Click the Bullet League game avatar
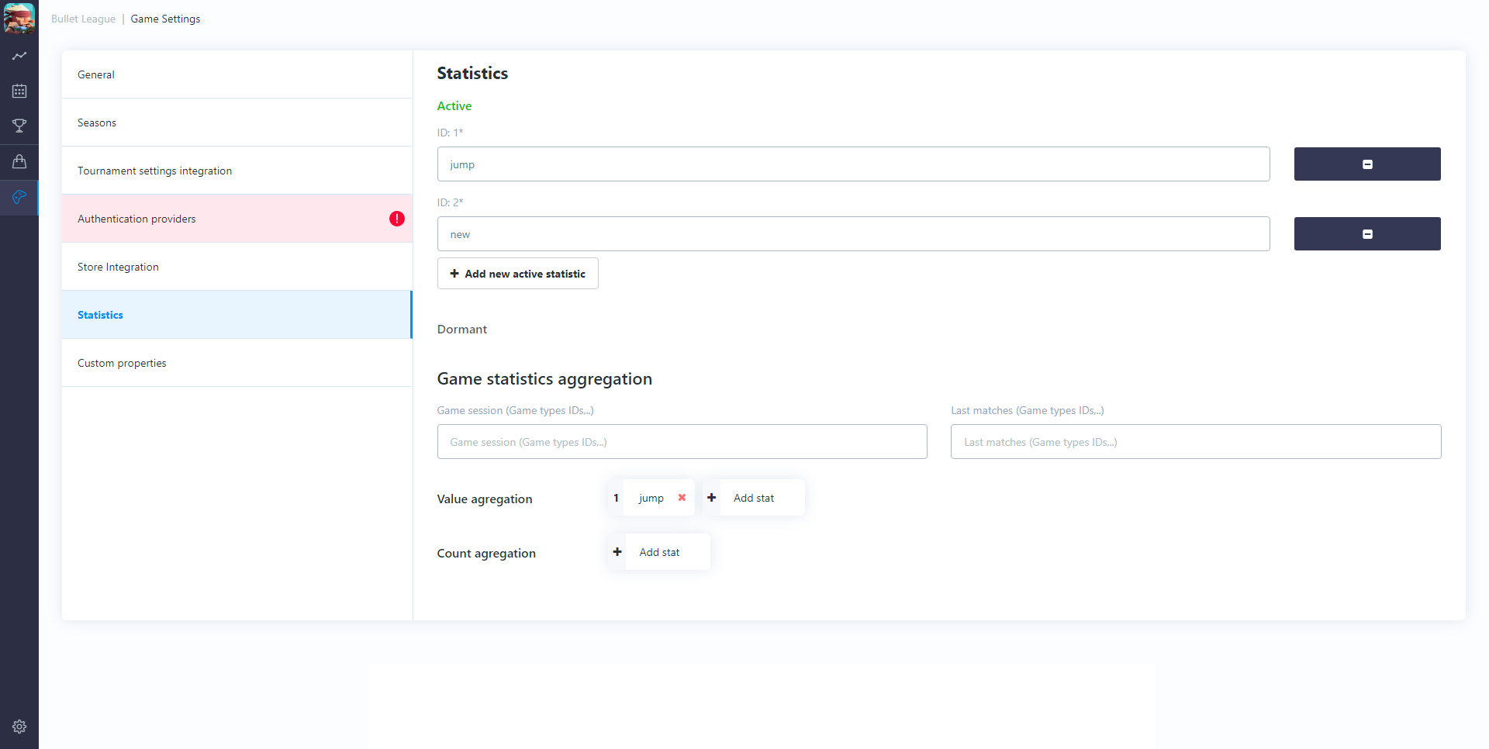The image size is (1489, 749). click(x=19, y=18)
